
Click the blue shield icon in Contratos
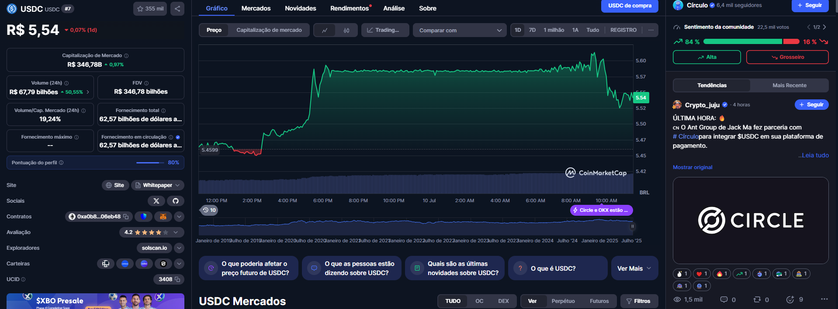(143, 217)
